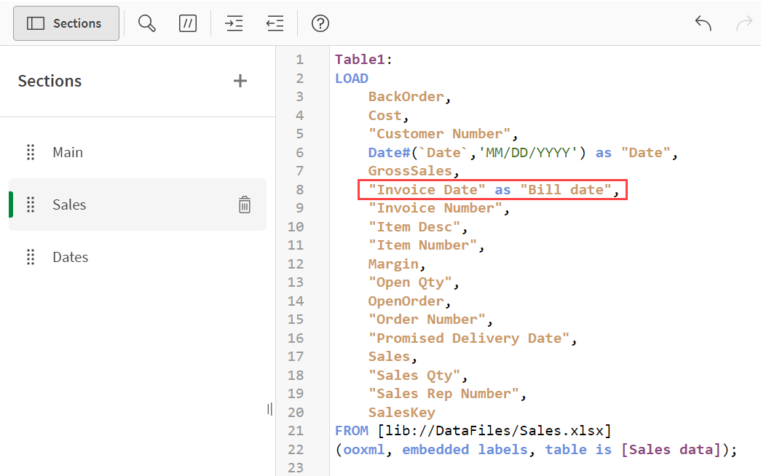Click the "Sales Qty" field
Screen dimensions: 761x476
tap(414, 375)
